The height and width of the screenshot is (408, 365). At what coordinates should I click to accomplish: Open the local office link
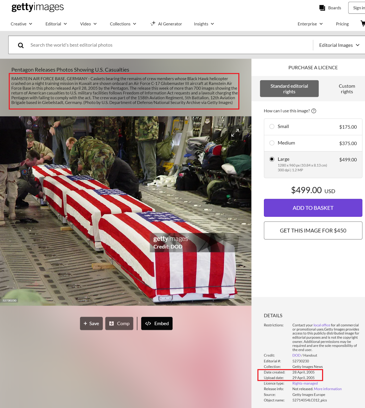(322, 325)
